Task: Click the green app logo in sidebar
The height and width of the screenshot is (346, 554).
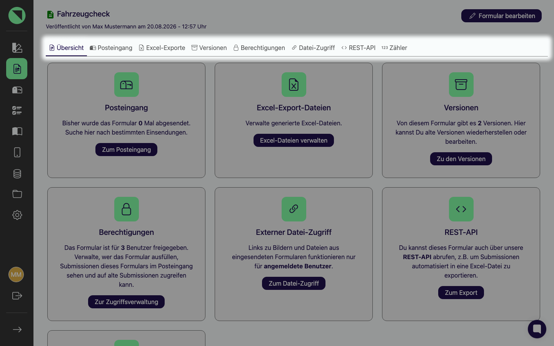Action: point(17,15)
